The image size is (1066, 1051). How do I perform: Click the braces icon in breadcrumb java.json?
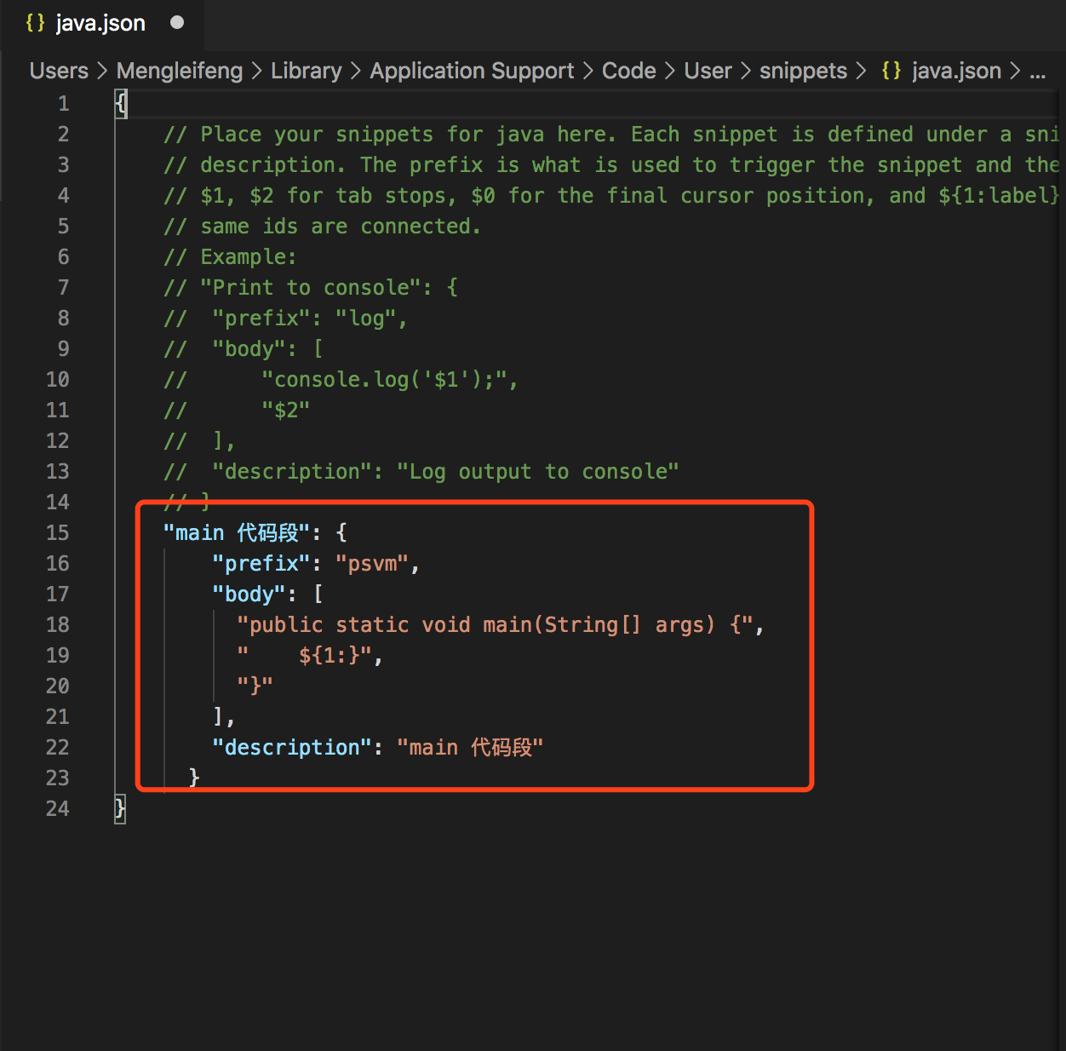pyautogui.click(x=891, y=71)
